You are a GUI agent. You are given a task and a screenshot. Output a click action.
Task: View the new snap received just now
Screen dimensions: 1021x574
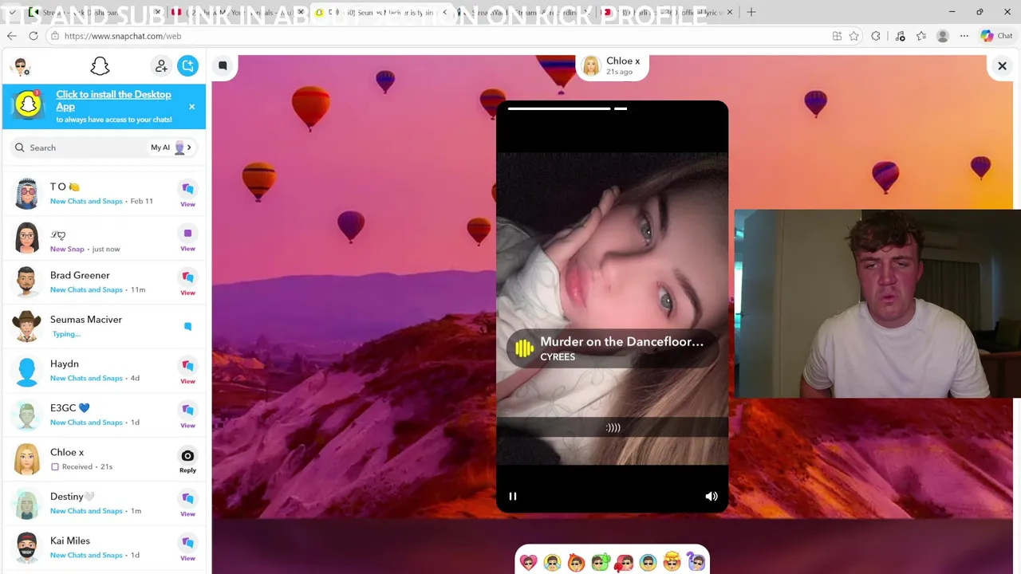187,238
